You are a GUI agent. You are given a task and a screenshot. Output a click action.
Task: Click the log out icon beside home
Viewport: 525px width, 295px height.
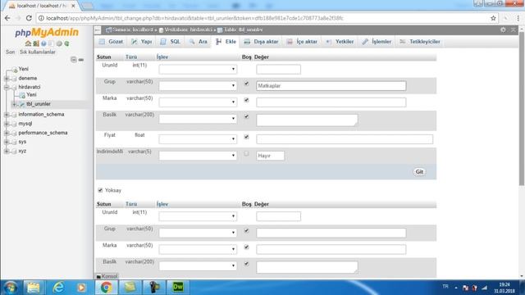click(36, 43)
